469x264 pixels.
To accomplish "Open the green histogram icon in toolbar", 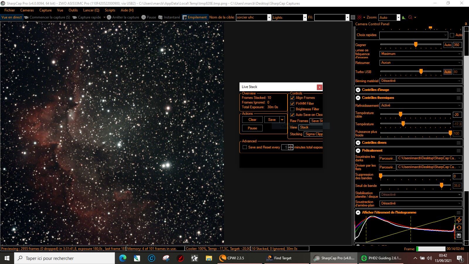I will tap(404, 17).
